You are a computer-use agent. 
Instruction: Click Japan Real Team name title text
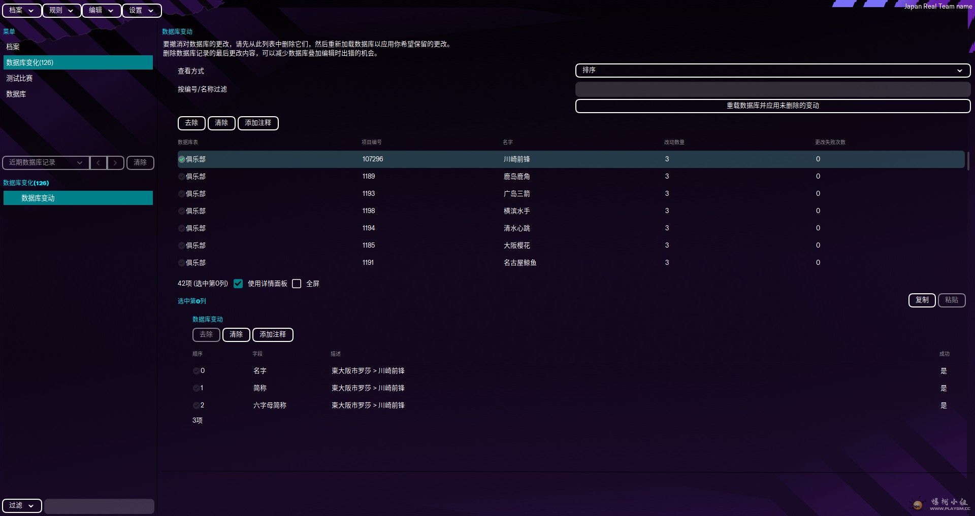pyautogui.click(x=938, y=7)
